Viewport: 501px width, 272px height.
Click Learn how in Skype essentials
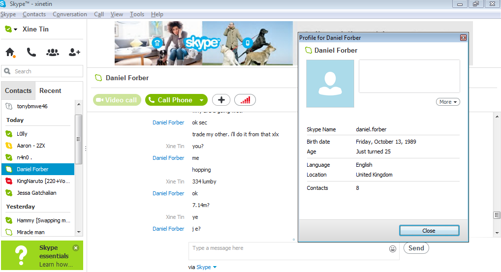[56, 264]
